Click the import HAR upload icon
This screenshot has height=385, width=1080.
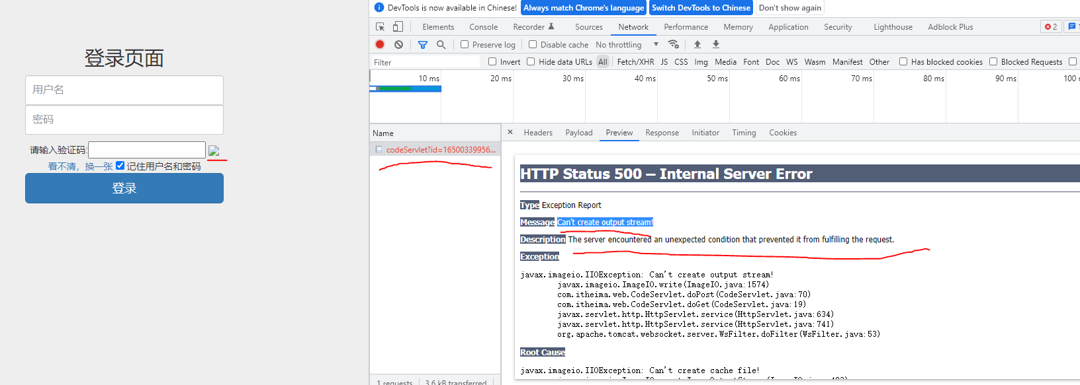pyautogui.click(x=697, y=44)
